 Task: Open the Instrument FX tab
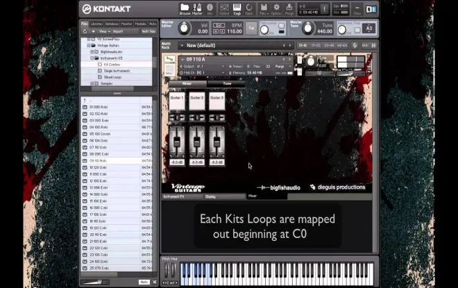click(183, 196)
